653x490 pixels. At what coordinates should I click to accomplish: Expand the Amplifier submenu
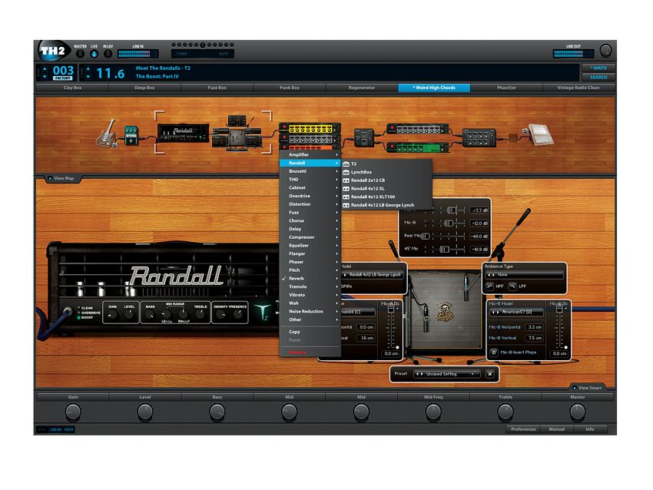310,154
